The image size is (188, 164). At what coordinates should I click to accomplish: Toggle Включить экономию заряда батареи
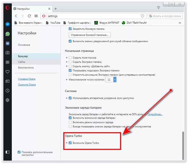tap(70, 118)
